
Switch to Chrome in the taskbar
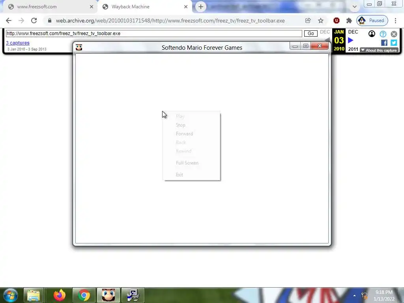[x=84, y=295]
